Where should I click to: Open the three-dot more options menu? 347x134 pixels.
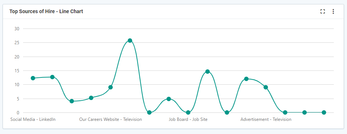pos(333,11)
